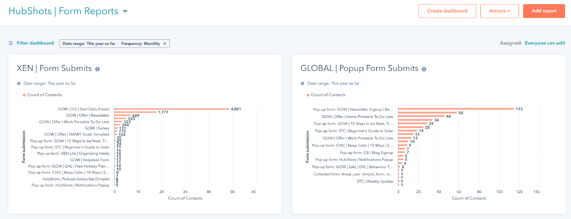Image resolution: width=571 pixels, height=219 pixels.
Task: Click the 115 bar for Newsletter Signup popup
Action: click(x=456, y=109)
